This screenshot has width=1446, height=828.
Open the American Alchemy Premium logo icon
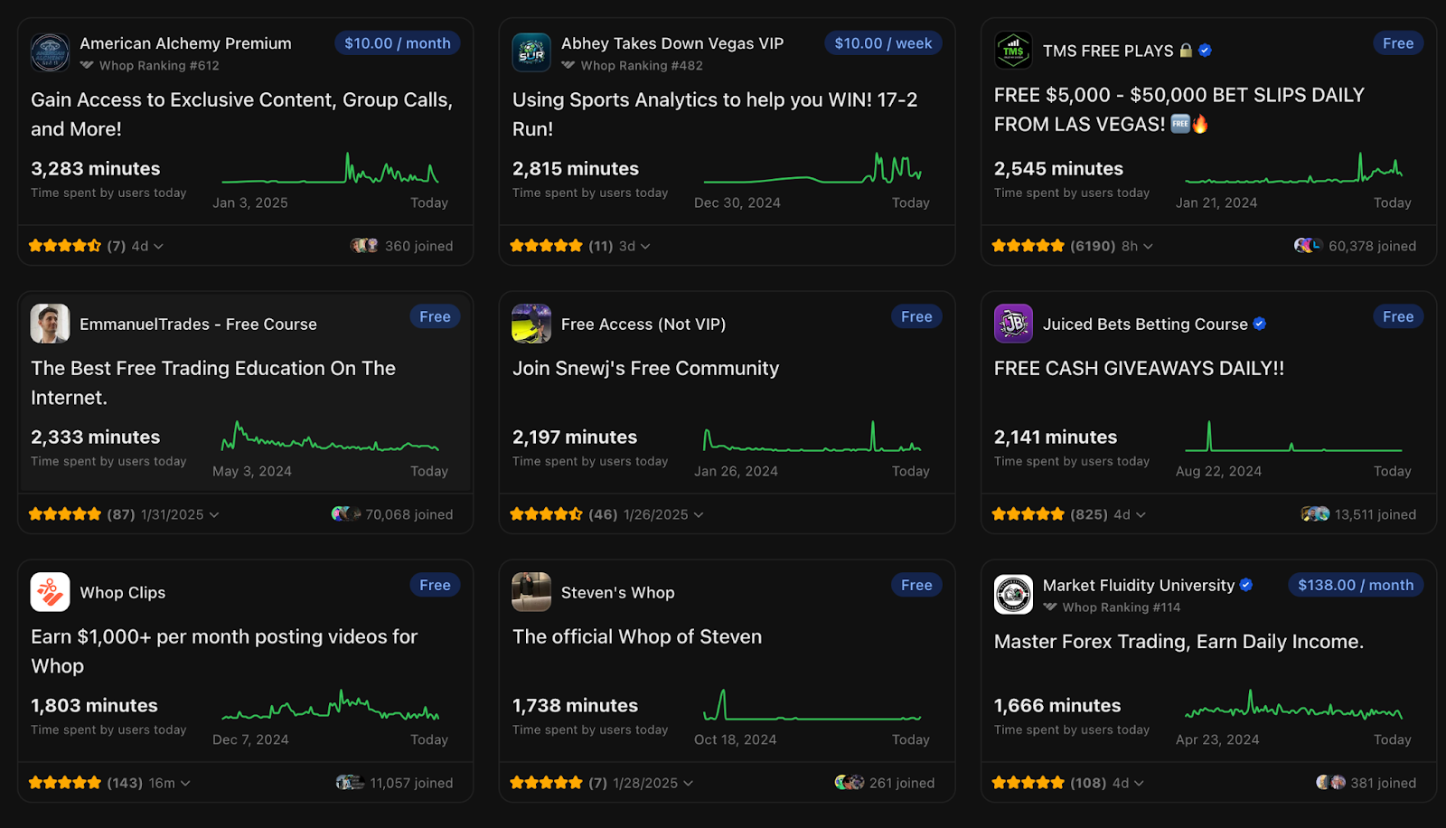click(50, 52)
